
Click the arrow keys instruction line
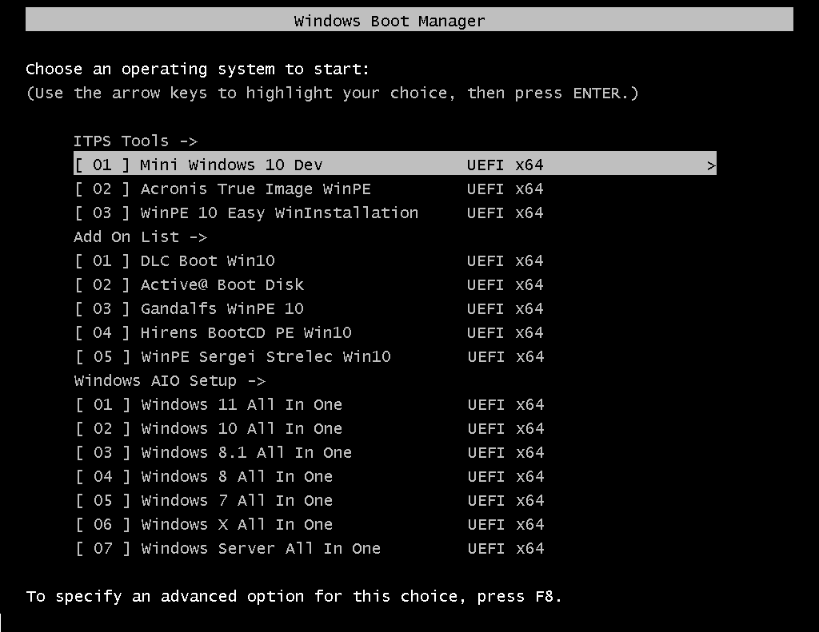pyautogui.click(x=332, y=93)
